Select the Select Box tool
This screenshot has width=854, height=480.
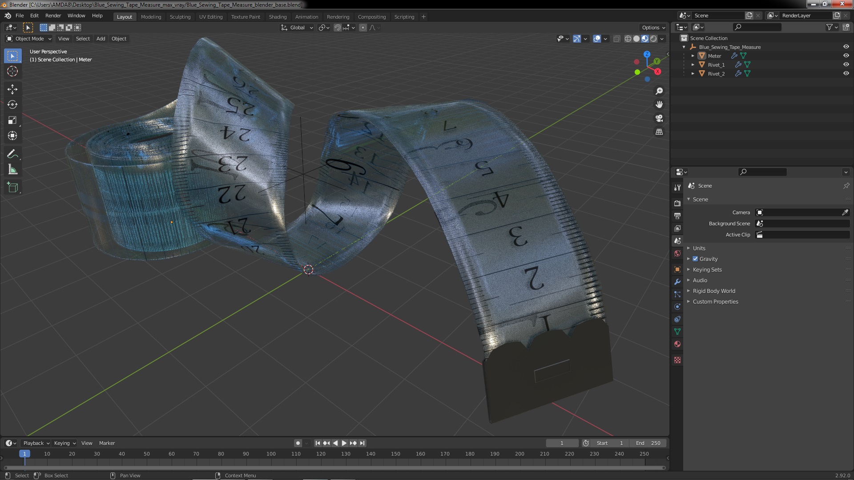tap(12, 56)
